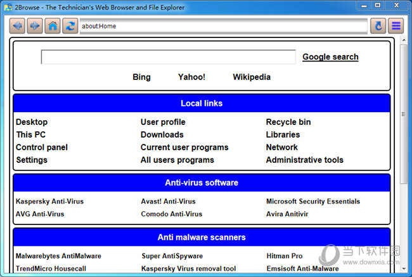412x277 pixels.
Task: Visit Microsoft Security Essentials link
Action: 313,202
